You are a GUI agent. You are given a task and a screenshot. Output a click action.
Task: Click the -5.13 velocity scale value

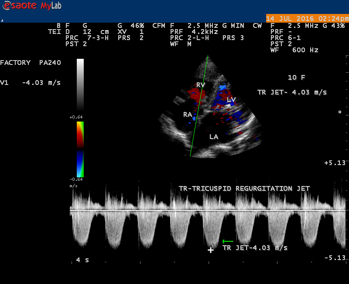(335, 258)
